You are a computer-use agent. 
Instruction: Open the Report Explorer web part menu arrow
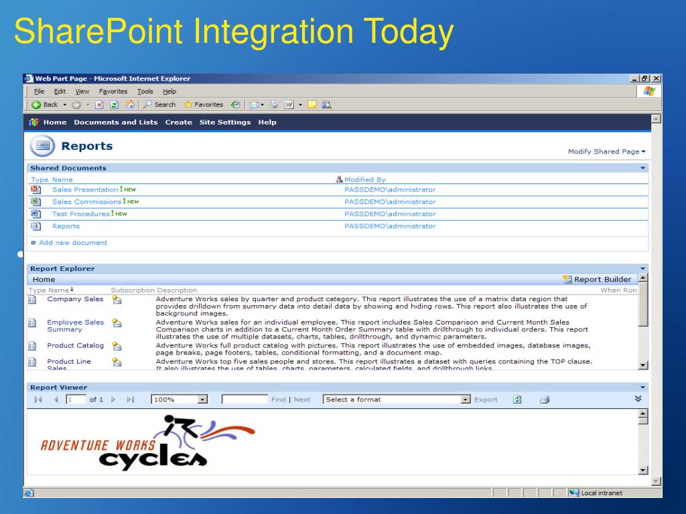[642, 269]
